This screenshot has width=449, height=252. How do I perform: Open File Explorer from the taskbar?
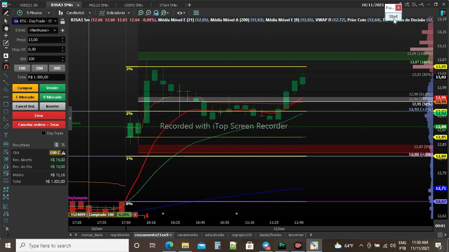(185, 246)
